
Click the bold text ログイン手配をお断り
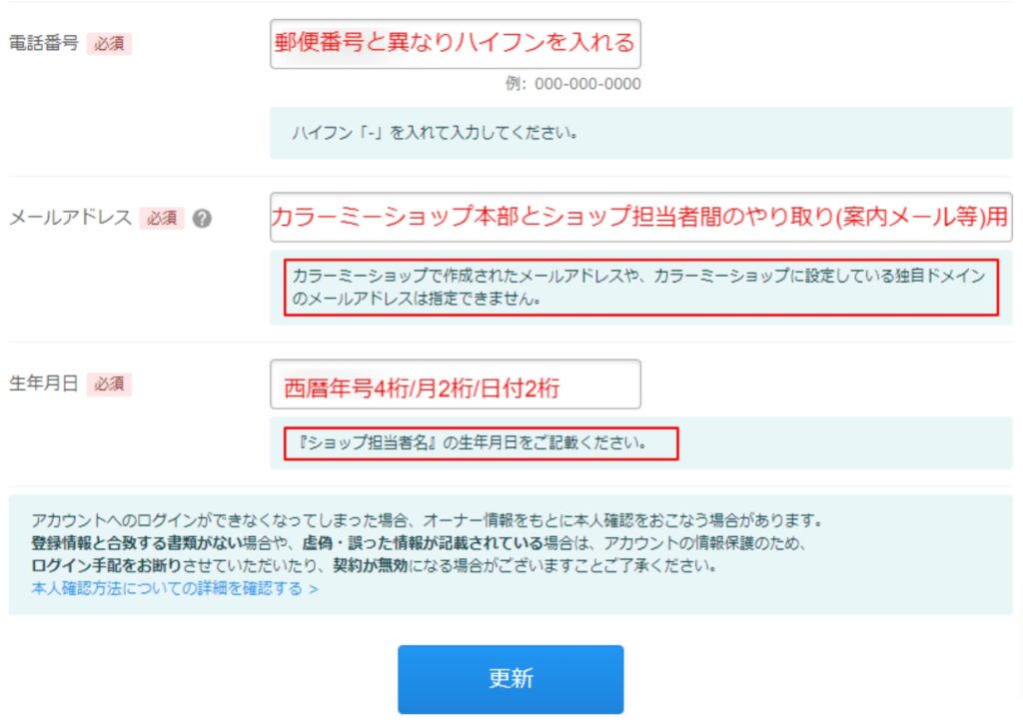102,565
